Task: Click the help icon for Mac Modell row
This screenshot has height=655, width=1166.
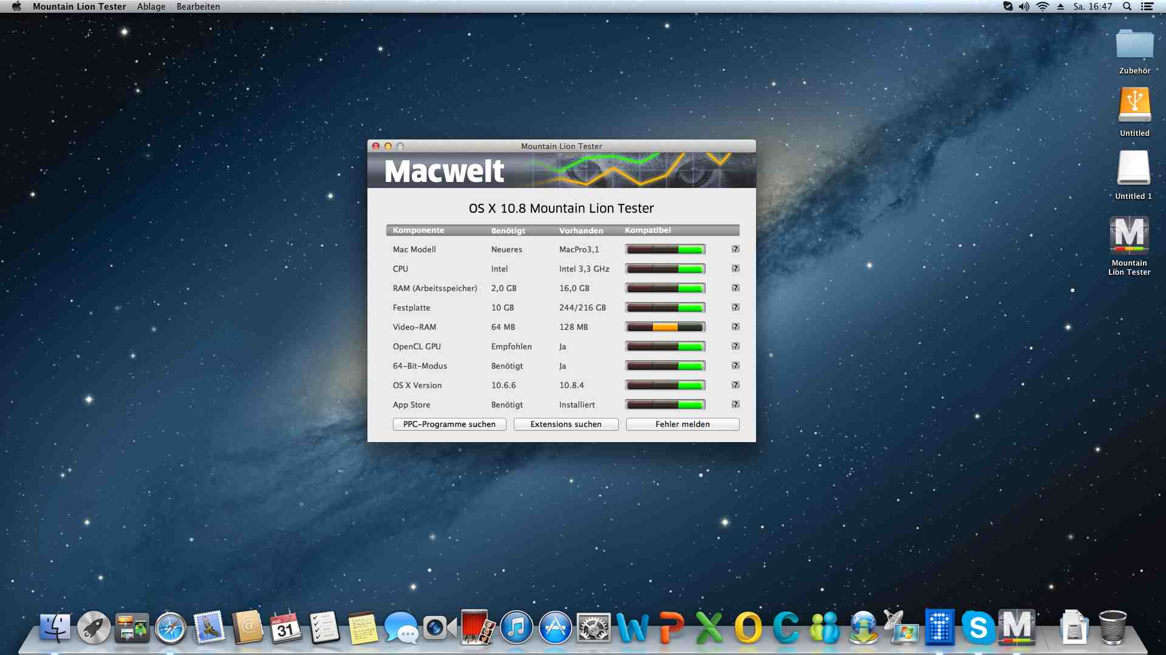Action: pyautogui.click(x=735, y=249)
